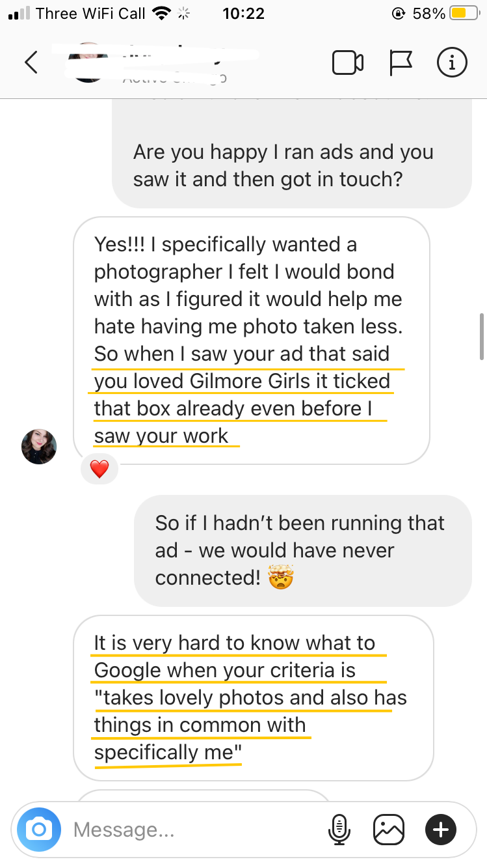Screen dimensions: 487x868
Task: Click the chat scrollbar handle
Action: pyautogui.click(x=481, y=336)
